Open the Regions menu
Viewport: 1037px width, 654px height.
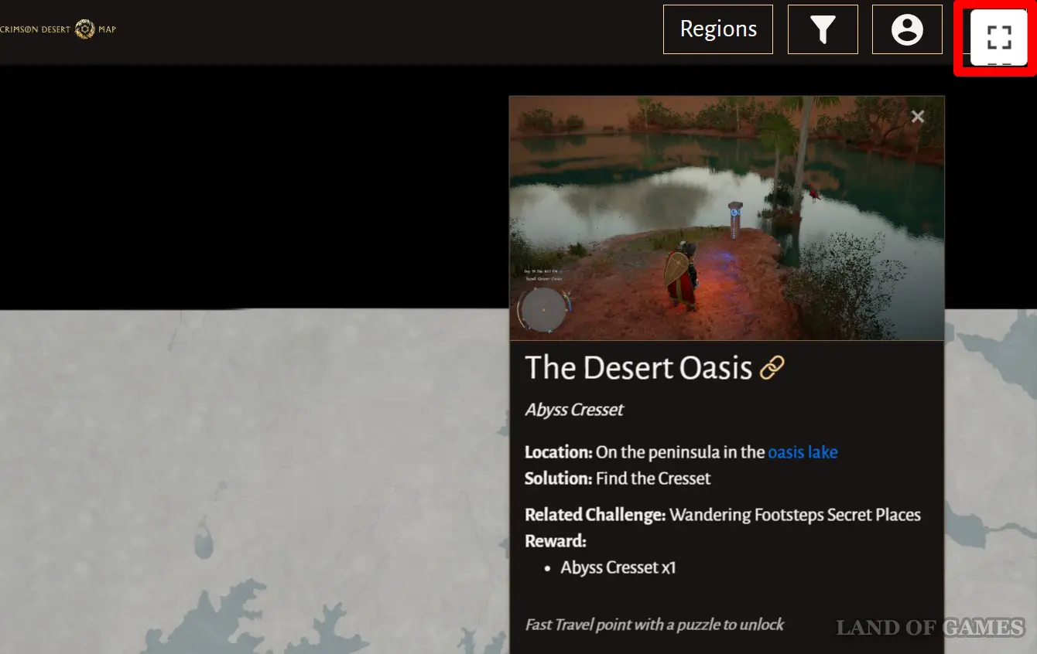pyautogui.click(x=717, y=29)
